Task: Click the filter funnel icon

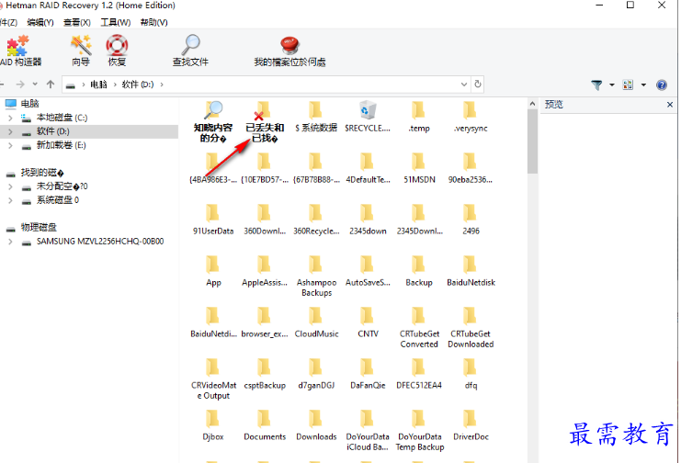Action: (596, 85)
